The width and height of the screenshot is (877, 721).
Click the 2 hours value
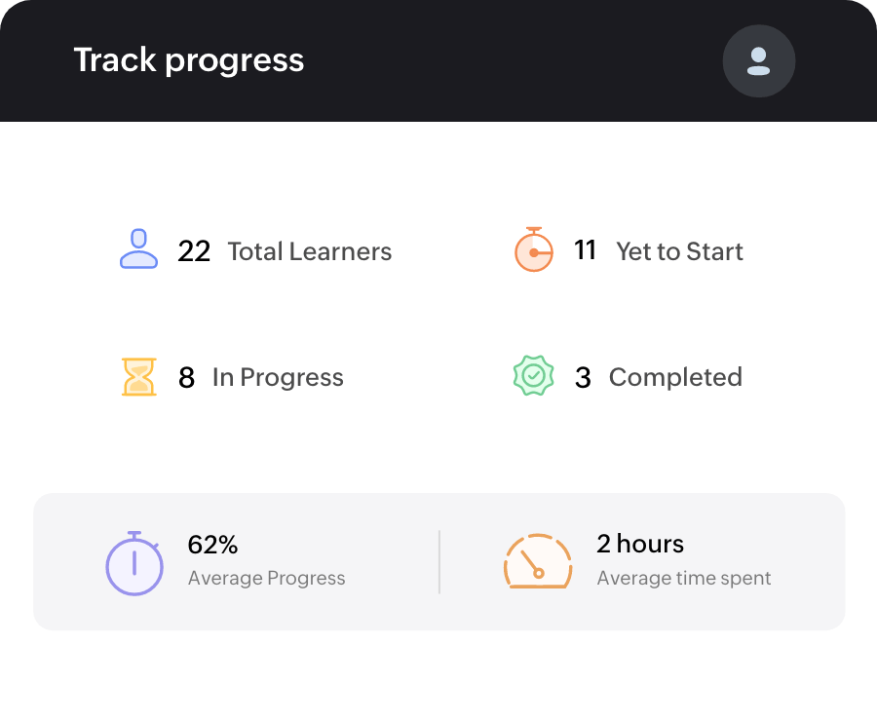(x=640, y=544)
